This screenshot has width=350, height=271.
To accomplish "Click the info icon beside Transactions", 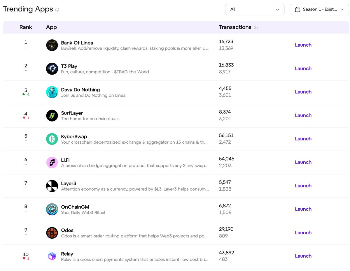I will (x=256, y=27).
